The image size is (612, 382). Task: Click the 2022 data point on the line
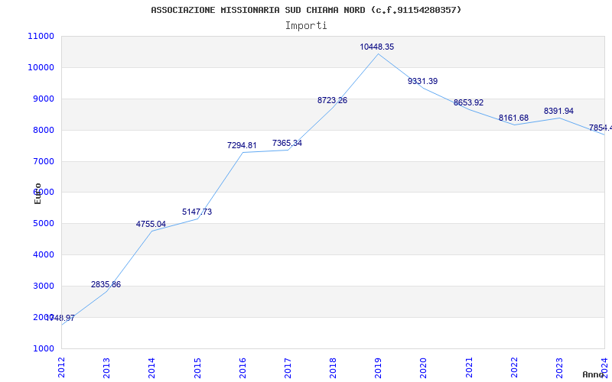[514, 125]
